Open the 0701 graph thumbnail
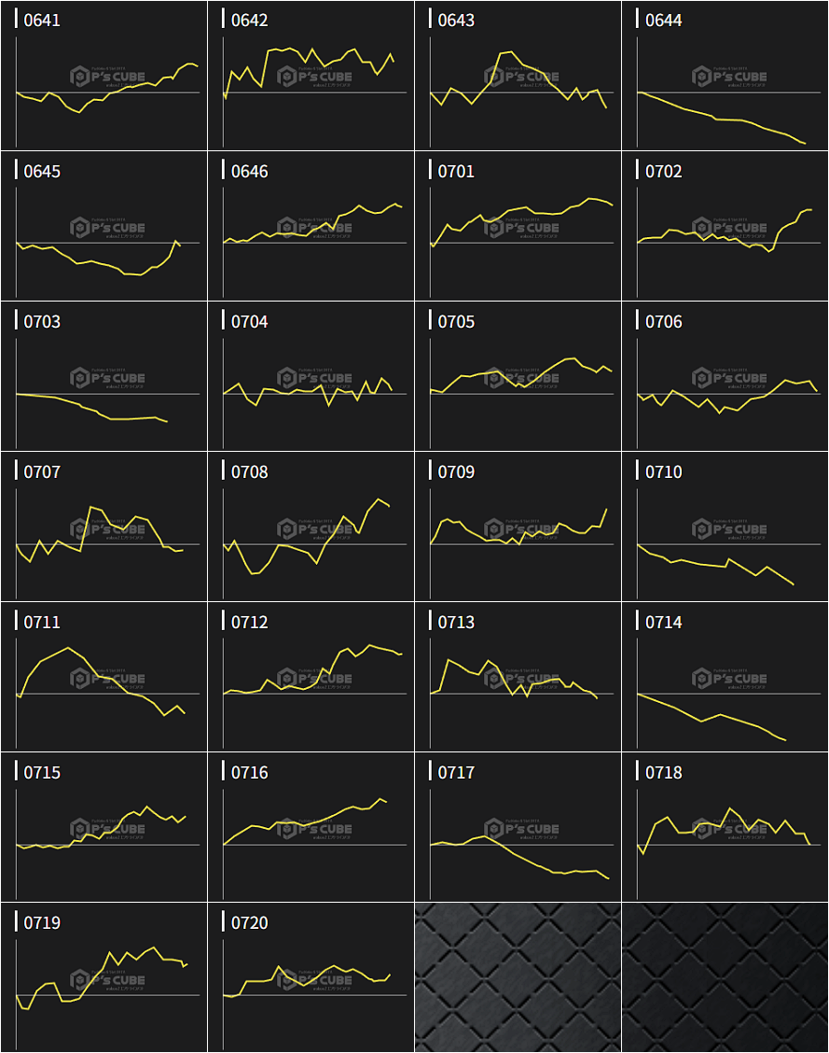829x1053 pixels. (x=518, y=226)
